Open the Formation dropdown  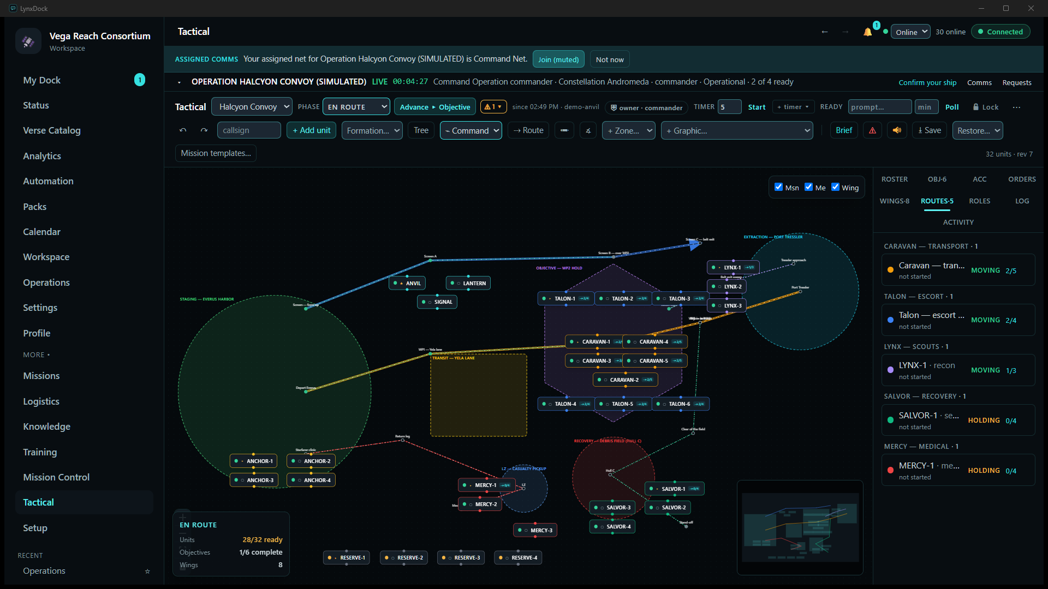click(372, 130)
